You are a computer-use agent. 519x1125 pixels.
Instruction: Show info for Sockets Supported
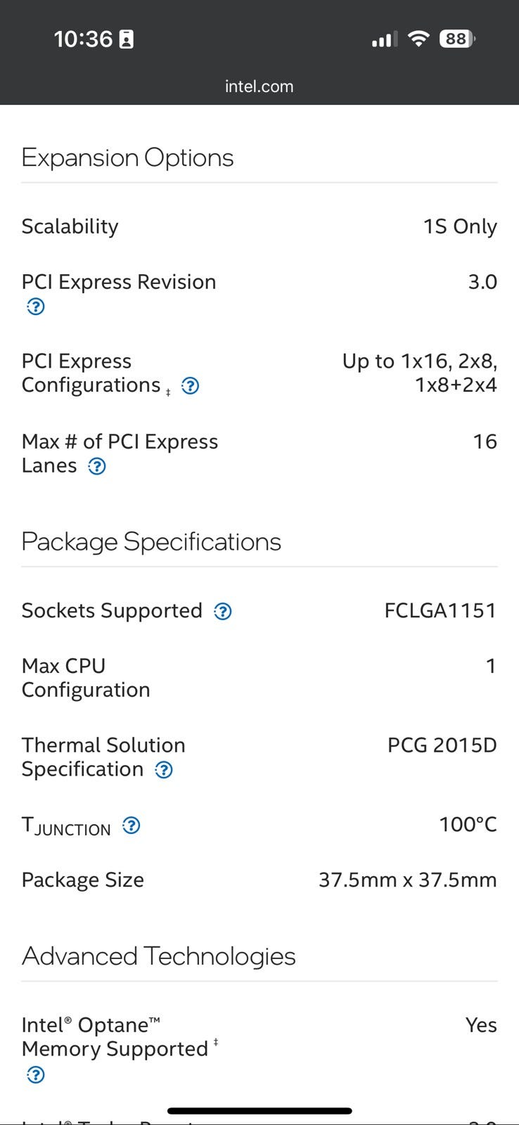223,612
